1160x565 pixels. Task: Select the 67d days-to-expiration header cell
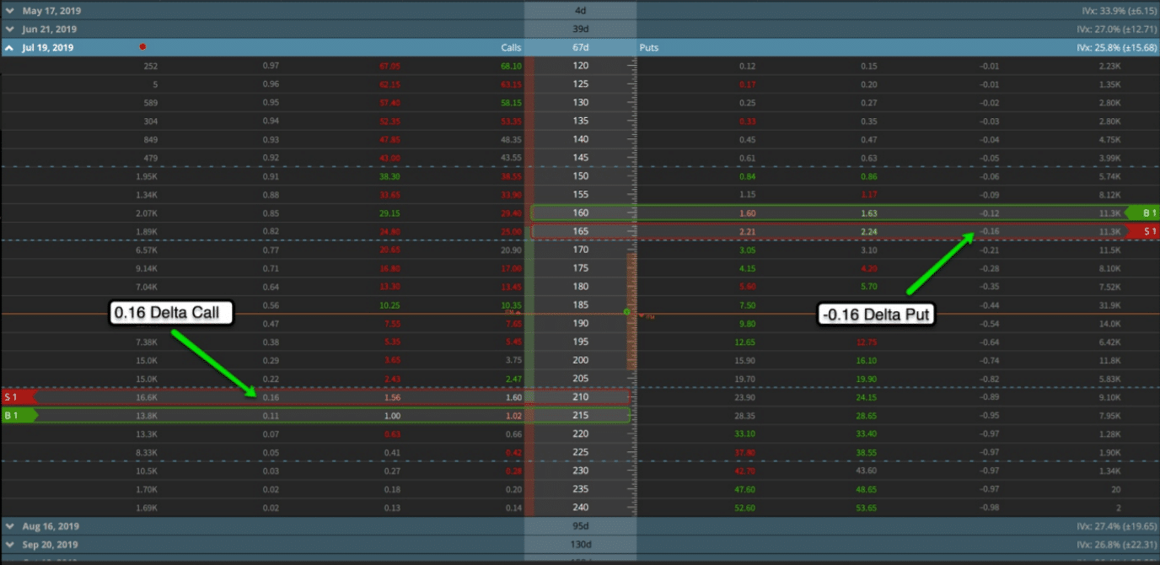[x=580, y=48]
